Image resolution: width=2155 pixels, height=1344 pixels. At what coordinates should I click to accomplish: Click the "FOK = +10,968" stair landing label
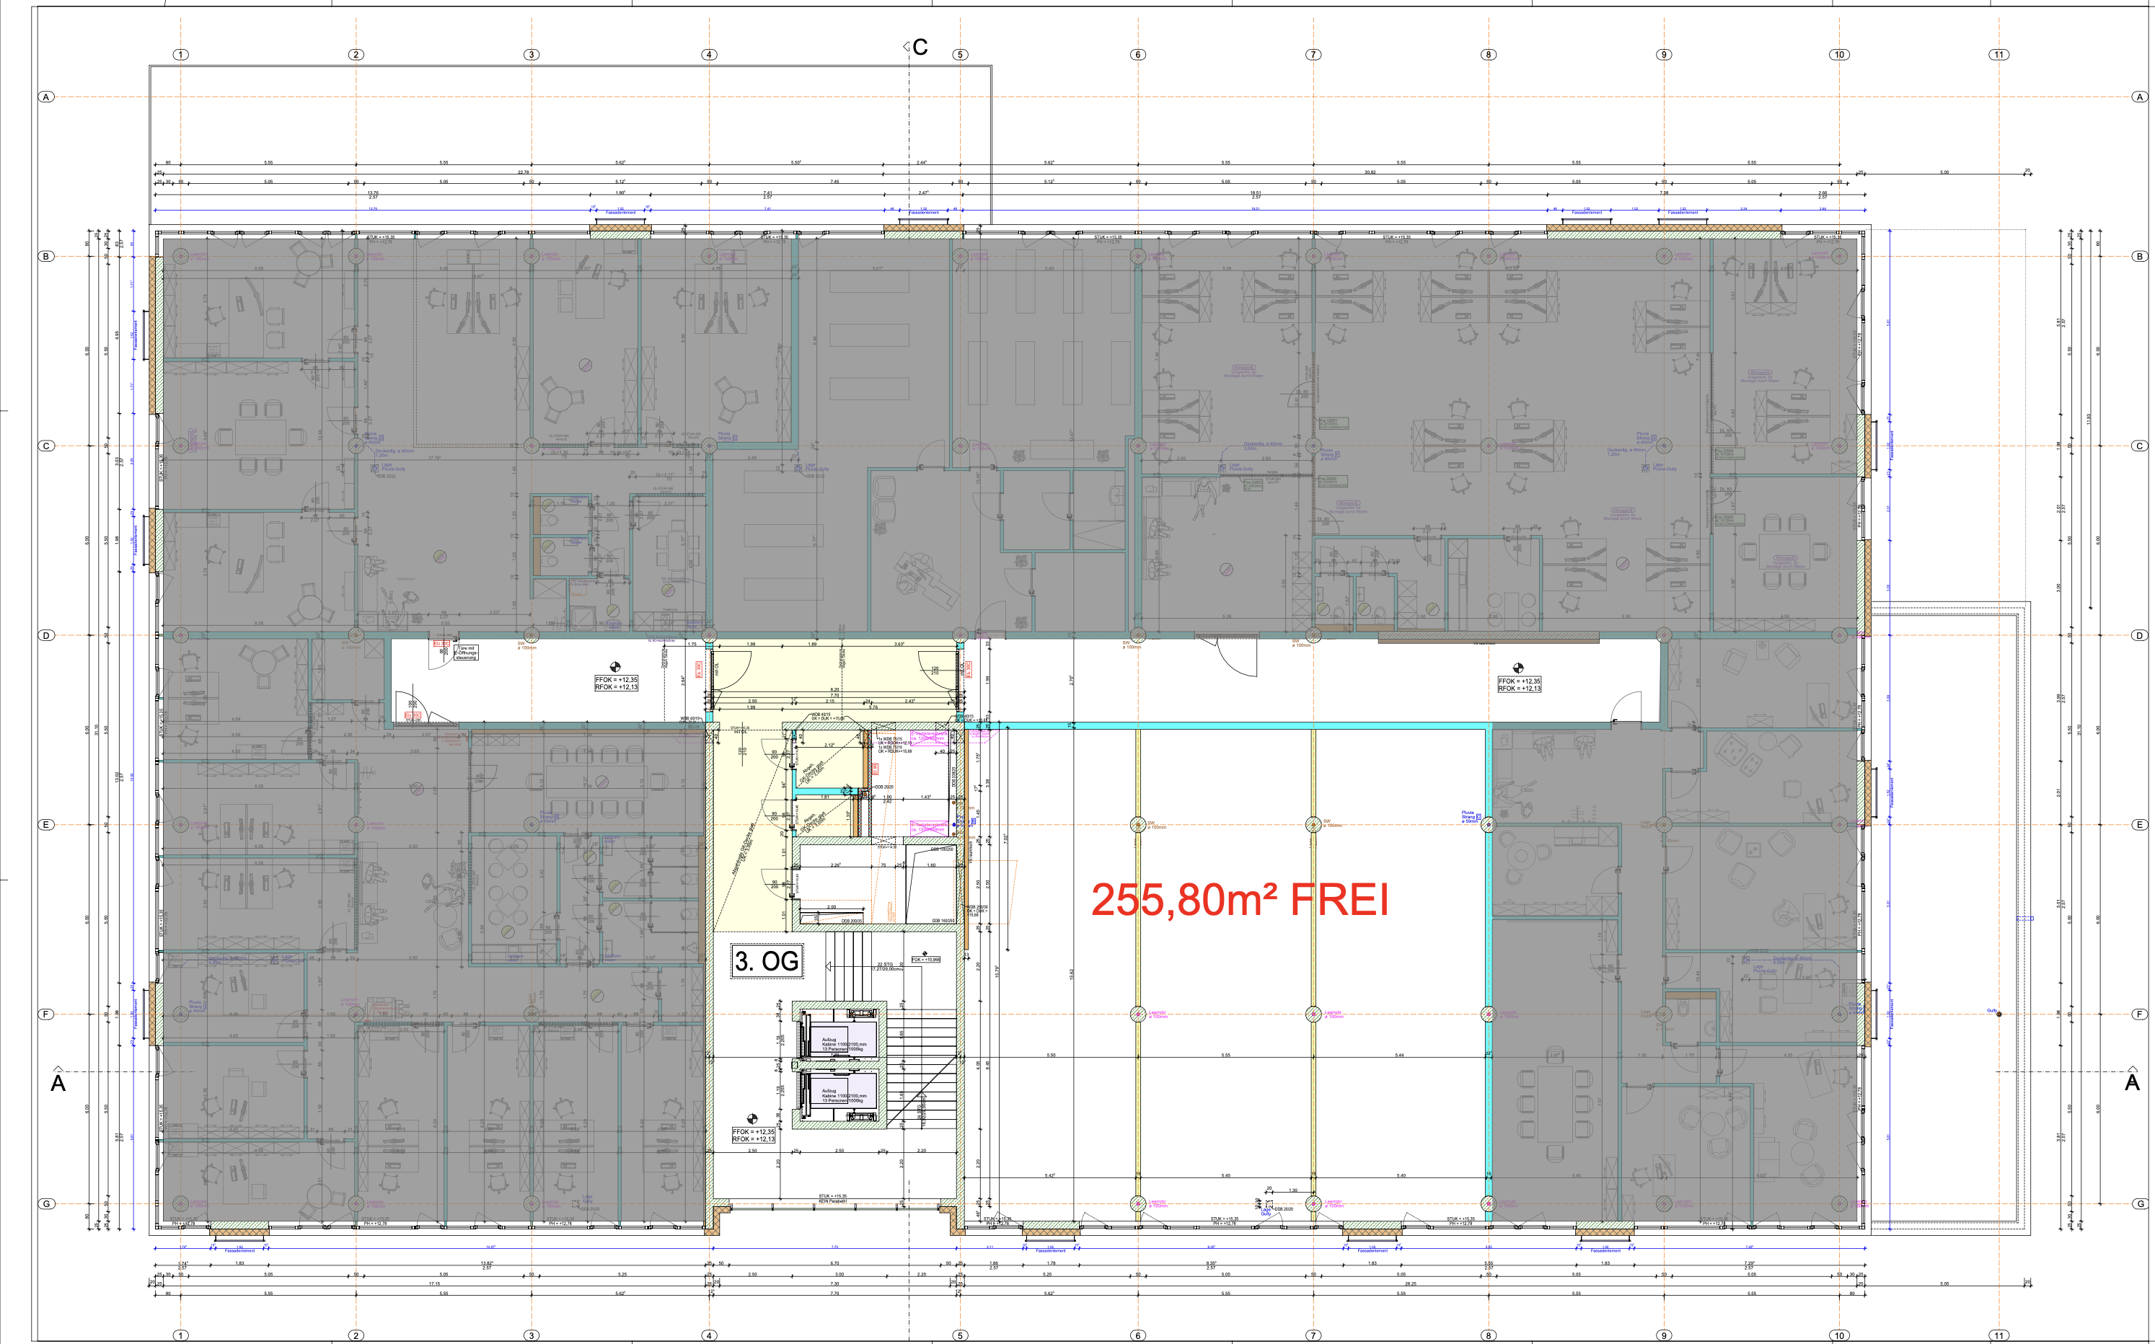[925, 960]
